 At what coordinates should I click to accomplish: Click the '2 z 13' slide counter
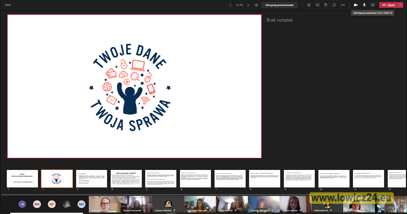tap(239, 5)
